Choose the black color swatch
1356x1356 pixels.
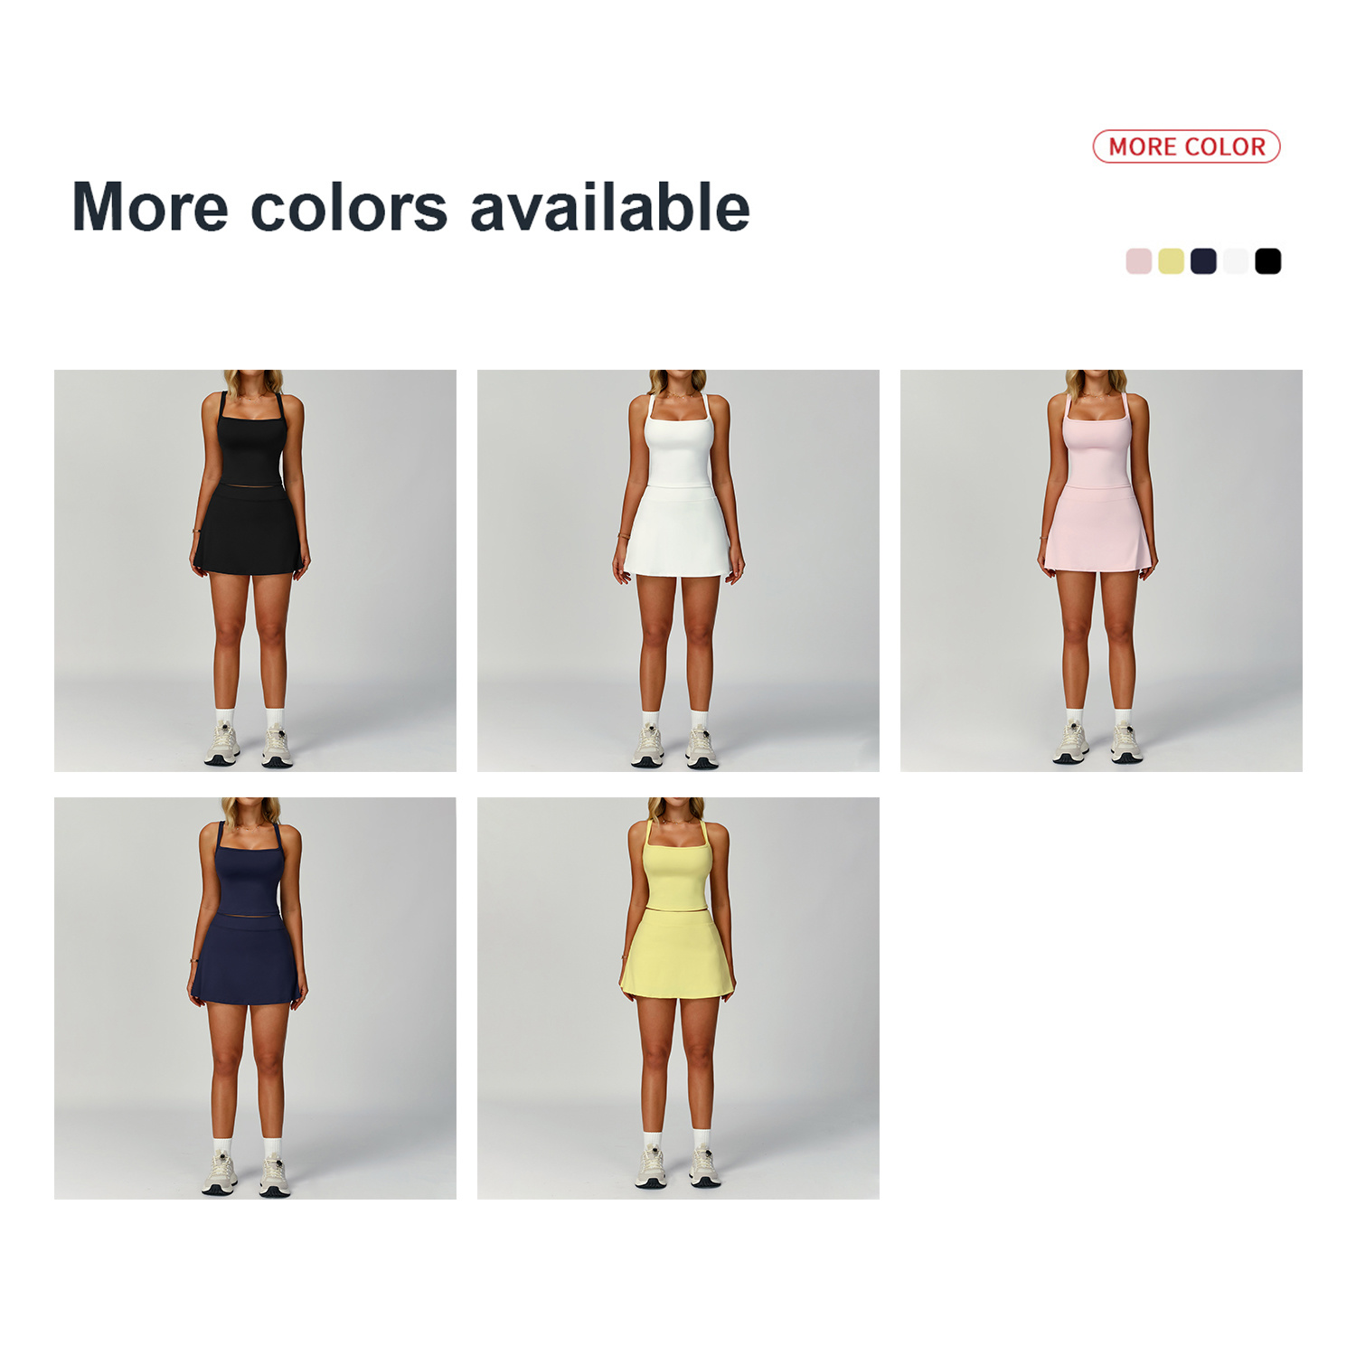tap(1268, 261)
